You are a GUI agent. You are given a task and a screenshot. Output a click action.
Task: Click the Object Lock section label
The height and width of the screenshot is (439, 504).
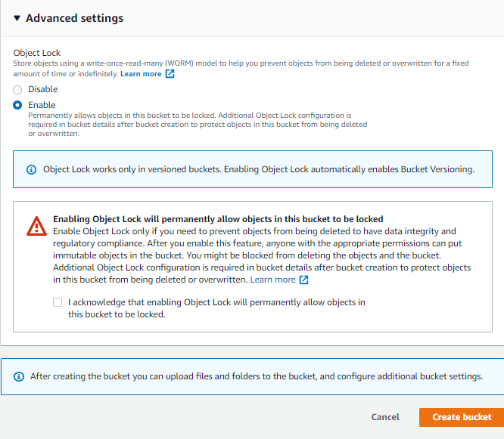(x=37, y=53)
